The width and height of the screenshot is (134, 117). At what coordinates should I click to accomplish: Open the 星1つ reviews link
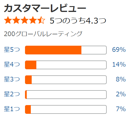point(12,109)
